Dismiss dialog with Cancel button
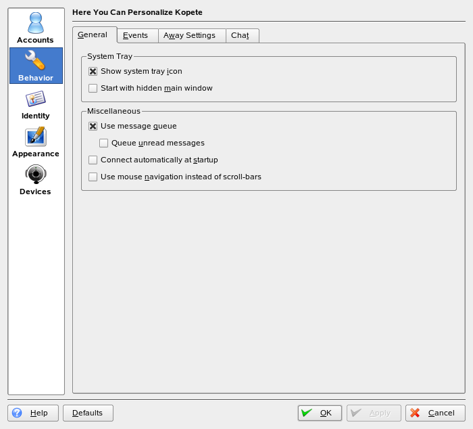473x429 pixels. point(435,413)
